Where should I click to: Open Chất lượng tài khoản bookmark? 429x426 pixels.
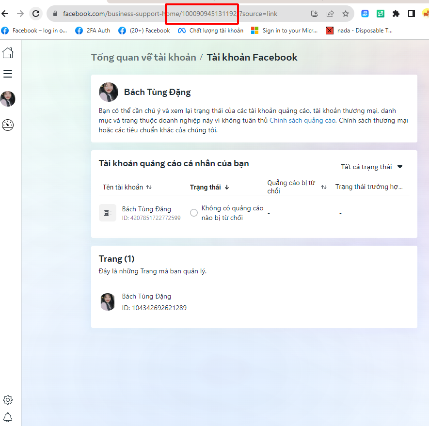click(210, 31)
